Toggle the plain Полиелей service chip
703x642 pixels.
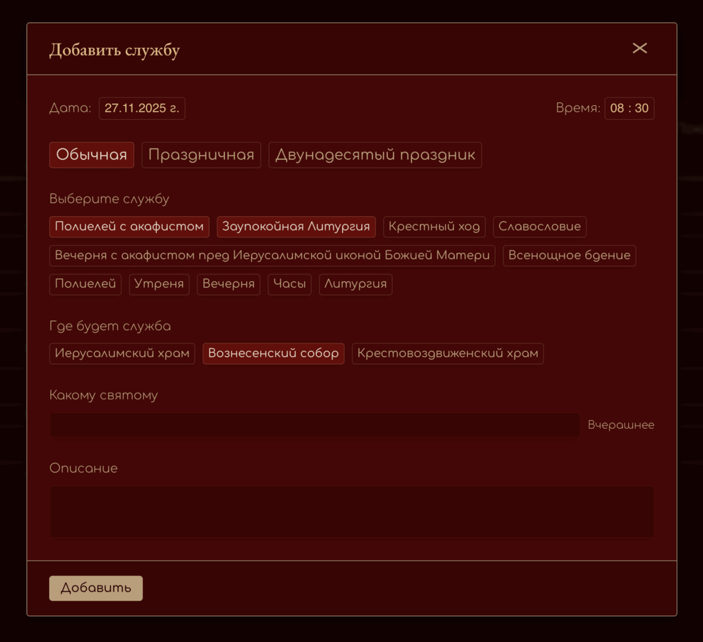point(85,285)
